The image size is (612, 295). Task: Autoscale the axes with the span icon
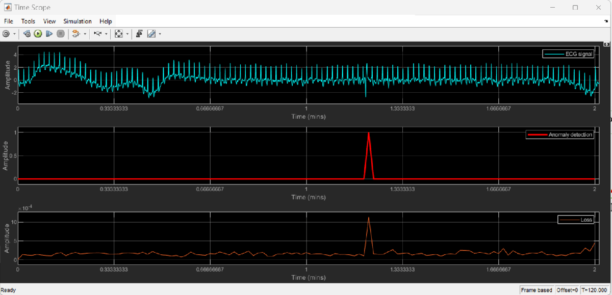[118, 34]
